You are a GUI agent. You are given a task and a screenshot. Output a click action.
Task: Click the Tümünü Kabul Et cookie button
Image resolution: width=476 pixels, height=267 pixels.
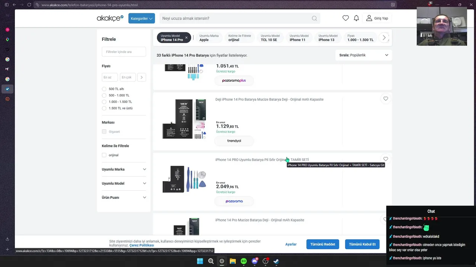point(362,244)
